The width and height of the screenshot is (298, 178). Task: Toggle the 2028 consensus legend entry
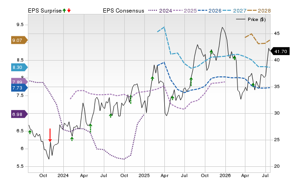point(259,11)
